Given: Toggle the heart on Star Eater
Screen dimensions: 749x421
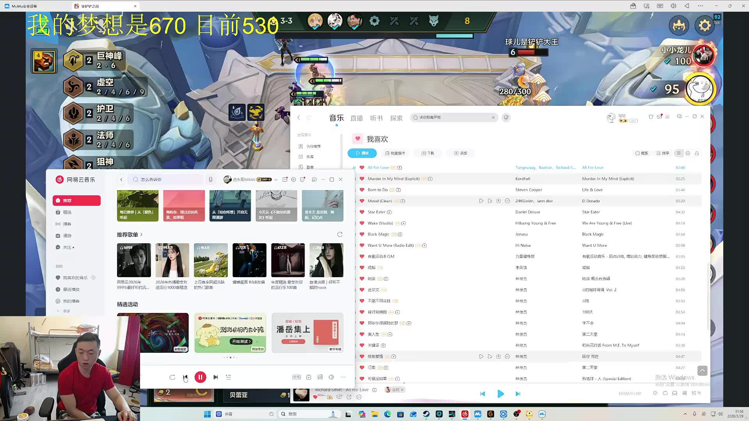Looking at the screenshot, I should pos(362,212).
